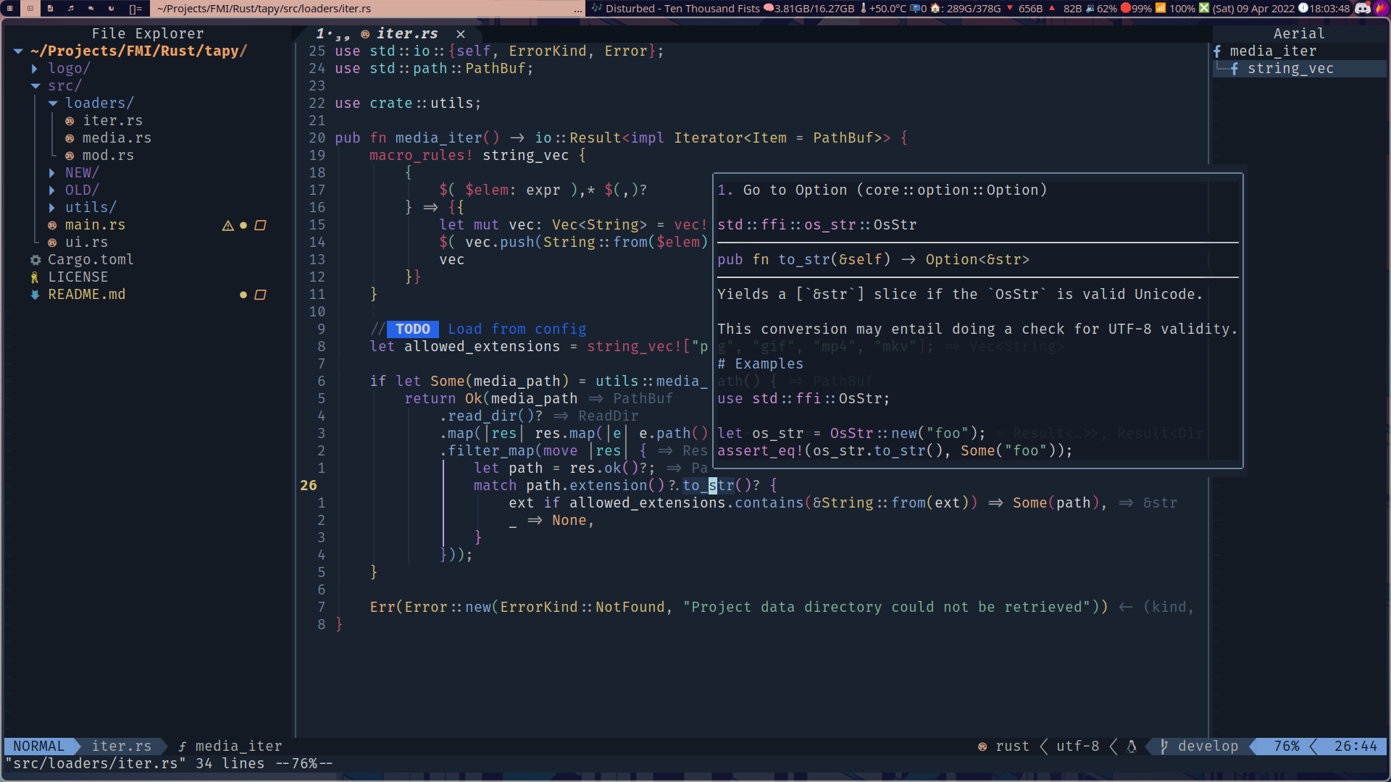Jump to string_vec symbol in Aerial
Viewport: 1391px width, 782px height.
[1290, 69]
